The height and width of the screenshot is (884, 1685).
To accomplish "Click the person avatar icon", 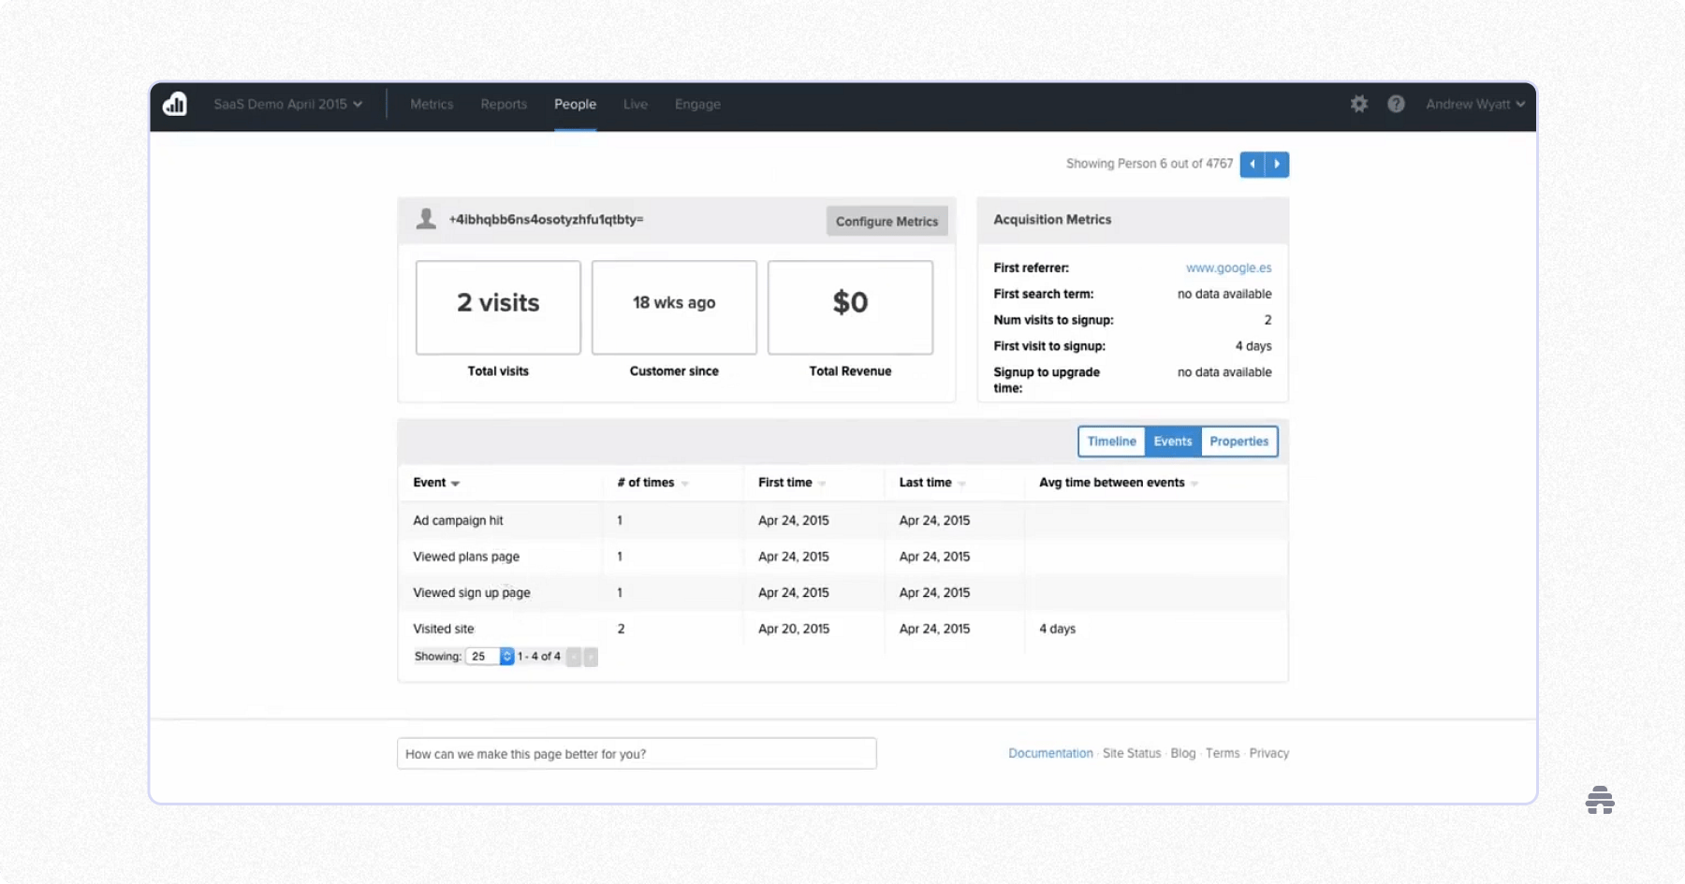I will [x=427, y=218].
